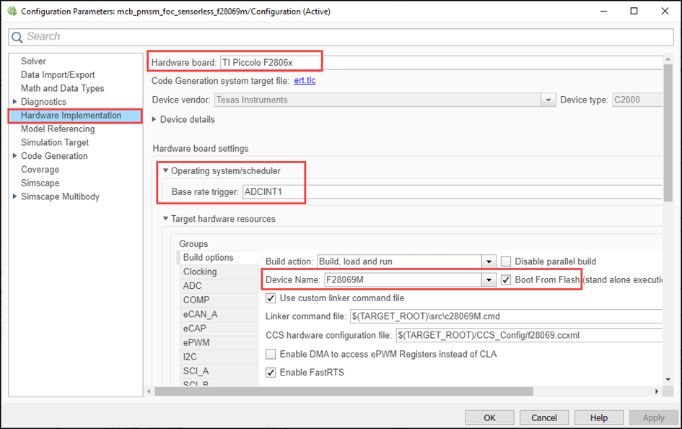682x429 pixels.
Task: Click horizontal scrollbar right arrow
Action: [657, 391]
